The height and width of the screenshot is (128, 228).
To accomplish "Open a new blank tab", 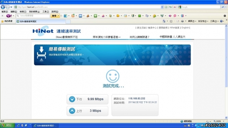I will coord(68,21).
